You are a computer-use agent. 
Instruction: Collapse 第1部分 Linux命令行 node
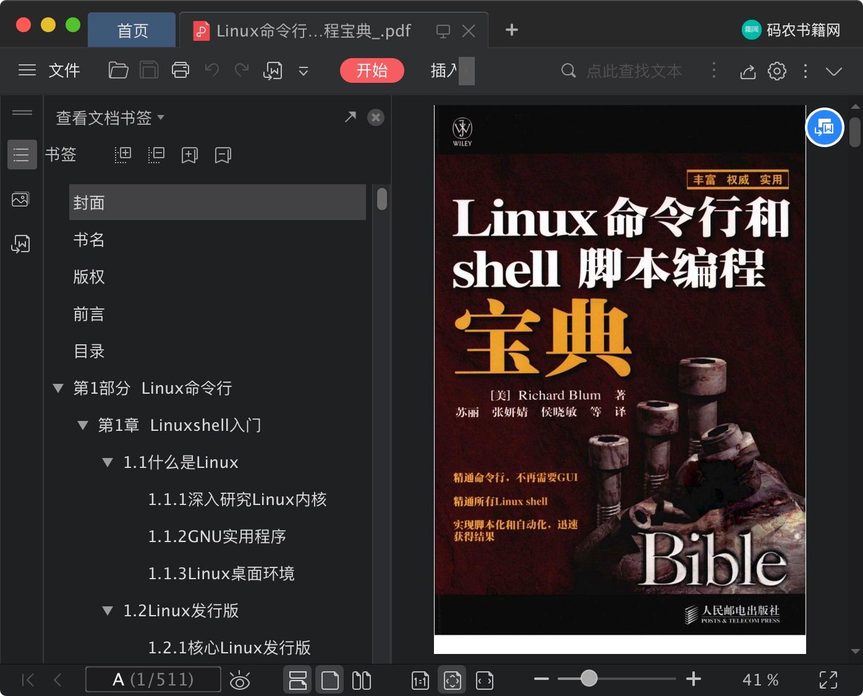pyautogui.click(x=58, y=388)
